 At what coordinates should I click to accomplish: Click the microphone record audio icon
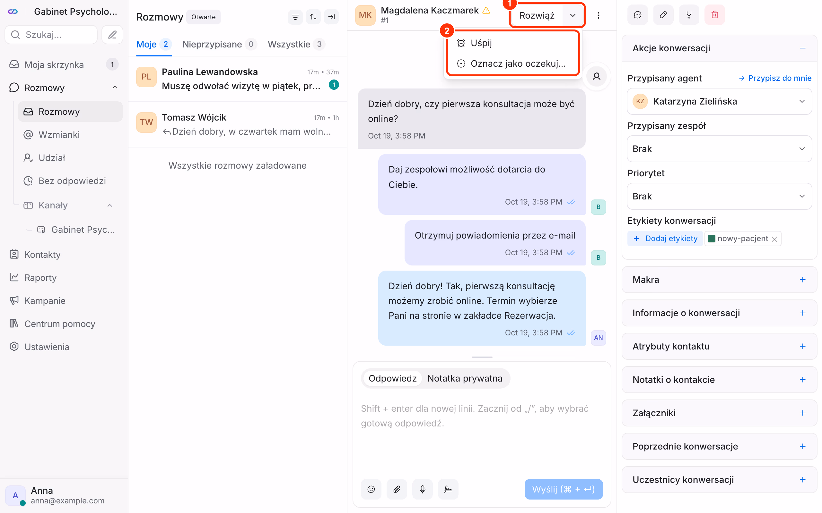pyautogui.click(x=422, y=489)
